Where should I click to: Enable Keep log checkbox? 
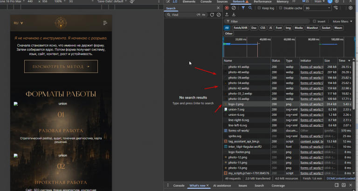point(259,8)
